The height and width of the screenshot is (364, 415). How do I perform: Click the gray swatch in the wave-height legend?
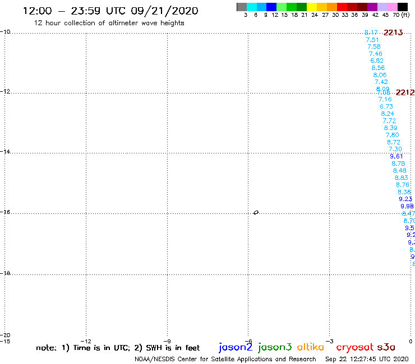(242, 7)
